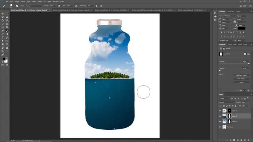Create new adjustment layer icon

point(238,140)
